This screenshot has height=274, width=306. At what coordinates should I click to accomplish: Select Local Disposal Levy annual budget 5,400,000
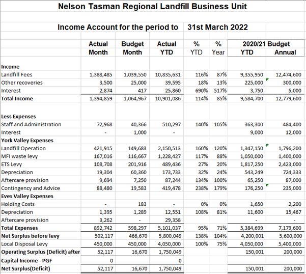[290, 244]
